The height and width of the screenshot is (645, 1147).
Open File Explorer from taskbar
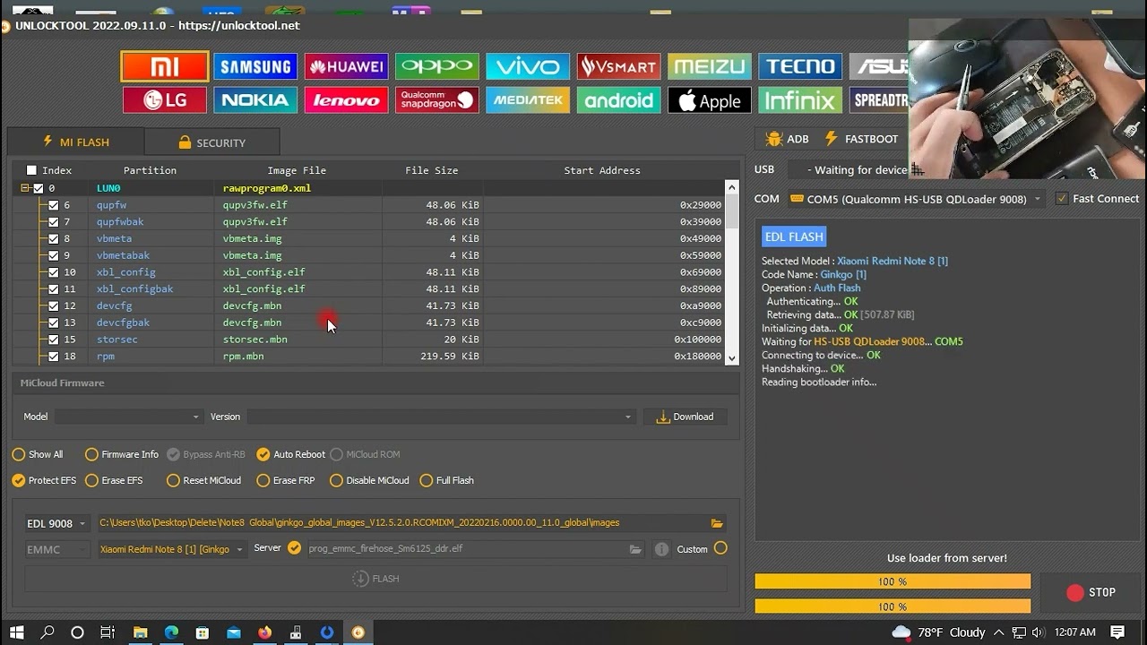pos(140,632)
